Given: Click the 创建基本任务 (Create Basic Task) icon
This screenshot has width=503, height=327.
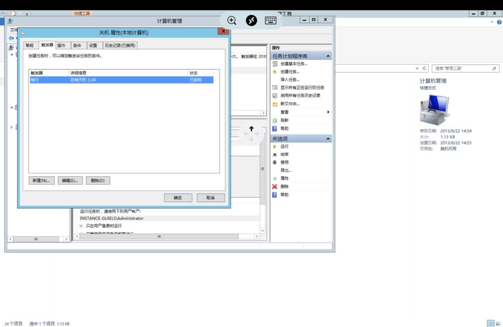Looking at the screenshot, I should [275, 64].
